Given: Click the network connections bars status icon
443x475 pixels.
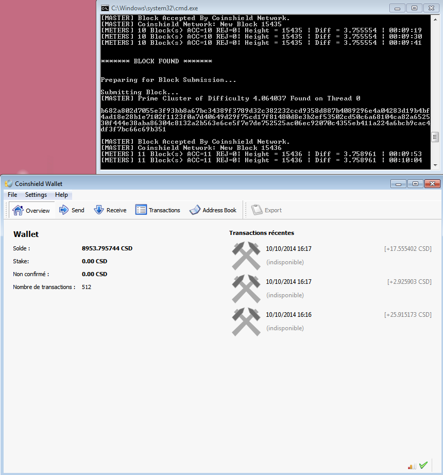Looking at the screenshot, I should 412,466.
